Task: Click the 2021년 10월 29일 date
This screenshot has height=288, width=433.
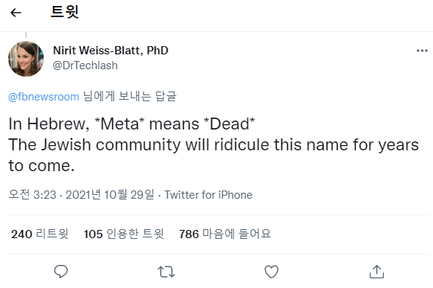Action: [x=110, y=195]
